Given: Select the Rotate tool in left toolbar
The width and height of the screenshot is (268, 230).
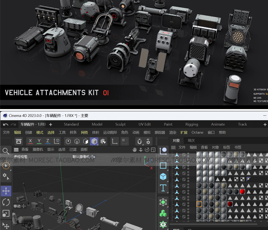Looking at the screenshot, I should click(x=6, y=202).
